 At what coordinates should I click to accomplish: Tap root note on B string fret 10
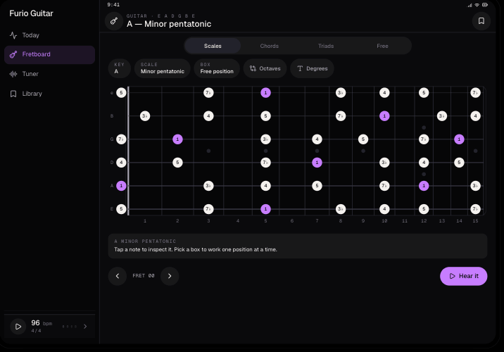point(384,116)
